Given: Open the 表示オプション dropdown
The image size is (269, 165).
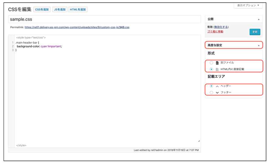Looking at the screenshot, I should click(x=248, y=5).
